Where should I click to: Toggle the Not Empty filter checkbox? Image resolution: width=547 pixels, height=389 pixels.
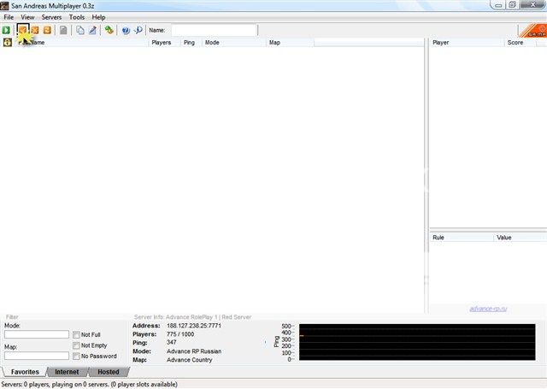(77, 345)
